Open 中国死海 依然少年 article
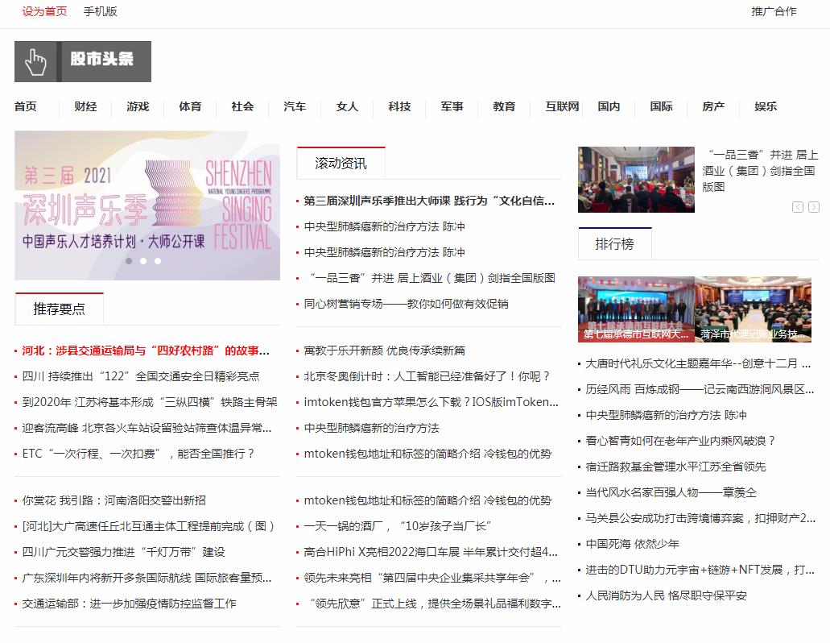 click(632, 544)
